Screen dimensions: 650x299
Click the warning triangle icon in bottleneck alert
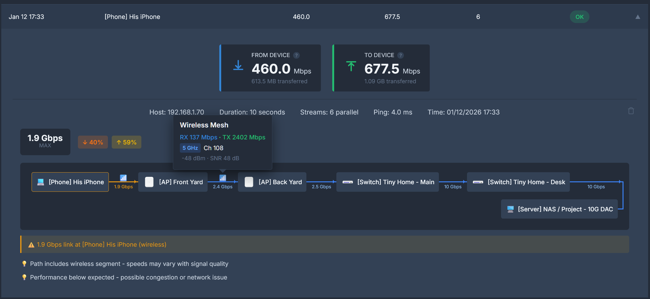point(31,245)
